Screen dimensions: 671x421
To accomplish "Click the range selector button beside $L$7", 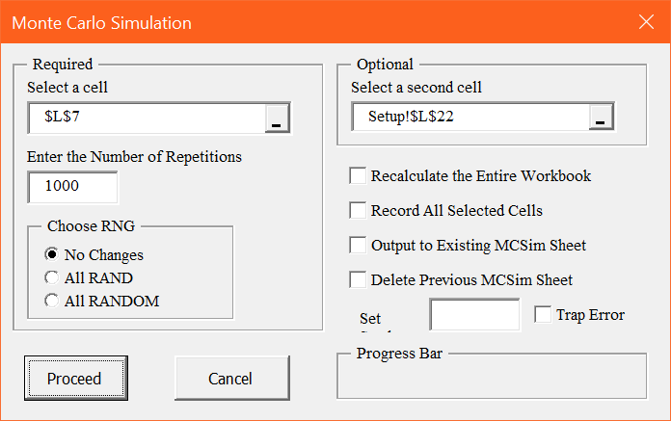I will click(x=277, y=118).
